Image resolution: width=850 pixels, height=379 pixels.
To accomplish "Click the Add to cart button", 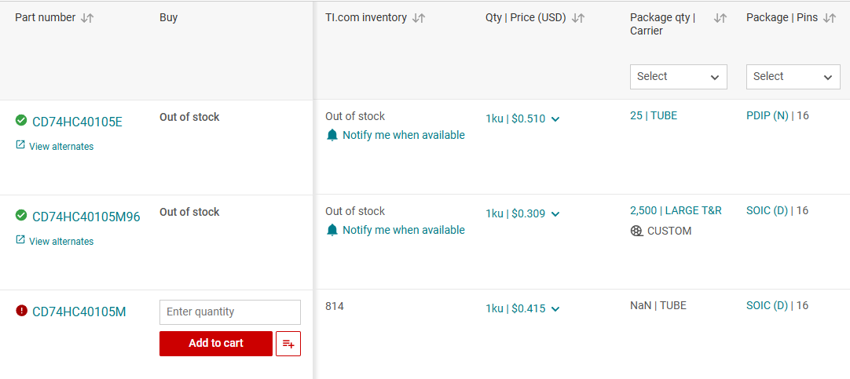I will coord(216,343).
